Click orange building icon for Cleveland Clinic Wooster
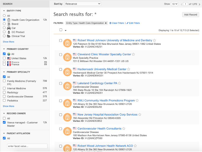202x152 pixels. (67, 57)
